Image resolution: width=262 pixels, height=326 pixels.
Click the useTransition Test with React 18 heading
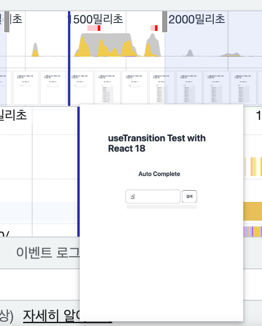pyautogui.click(x=157, y=143)
